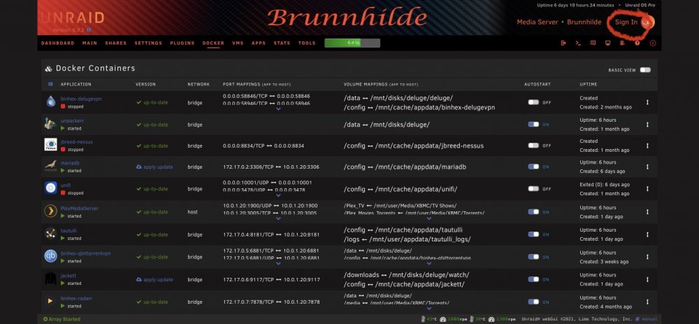Open the system log icon
Viewport: 699px width, 324px height.
[622, 43]
